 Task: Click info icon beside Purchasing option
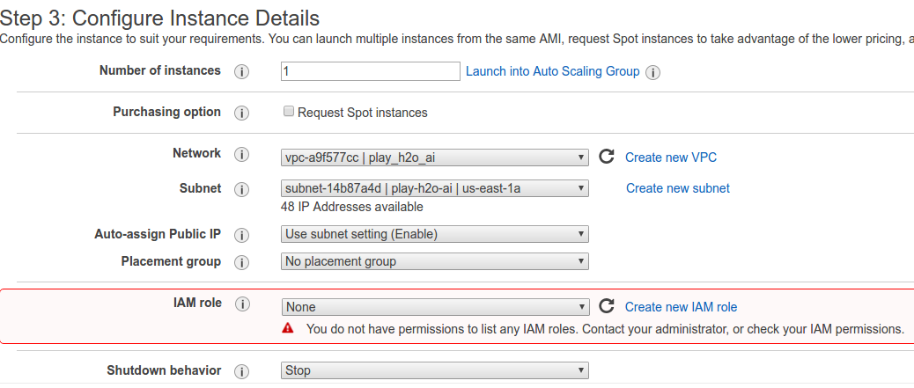241,113
